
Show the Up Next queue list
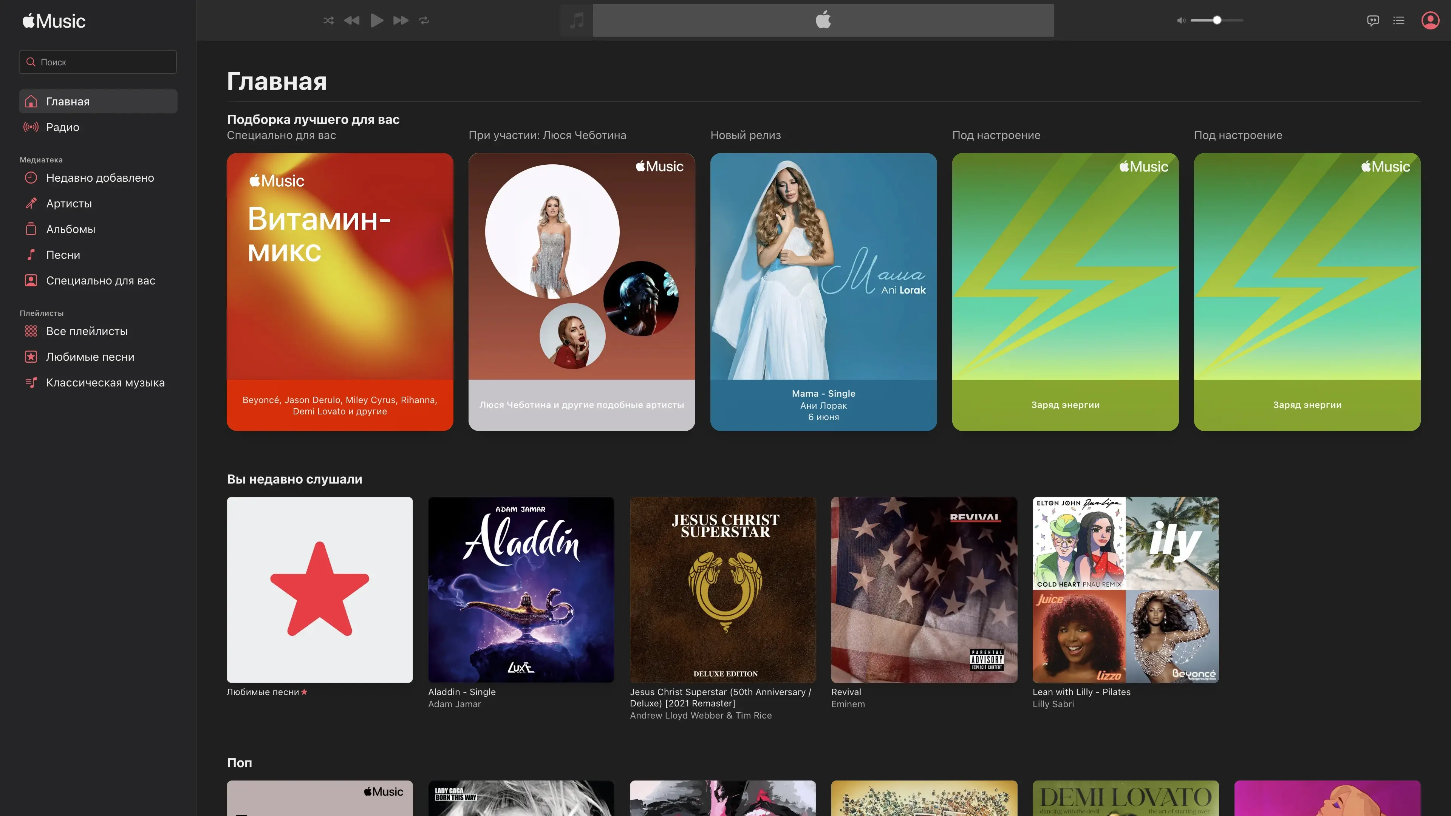(1398, 21)
